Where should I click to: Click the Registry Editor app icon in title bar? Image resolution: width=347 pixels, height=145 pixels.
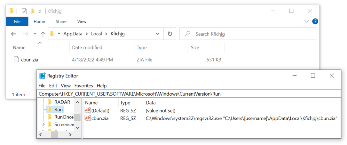click(x=42, y=76)
